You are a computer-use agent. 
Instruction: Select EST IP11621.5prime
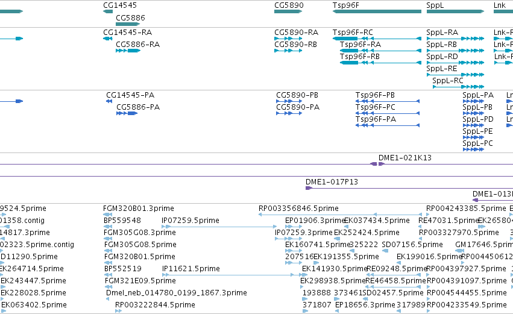(x=190, y=269)
